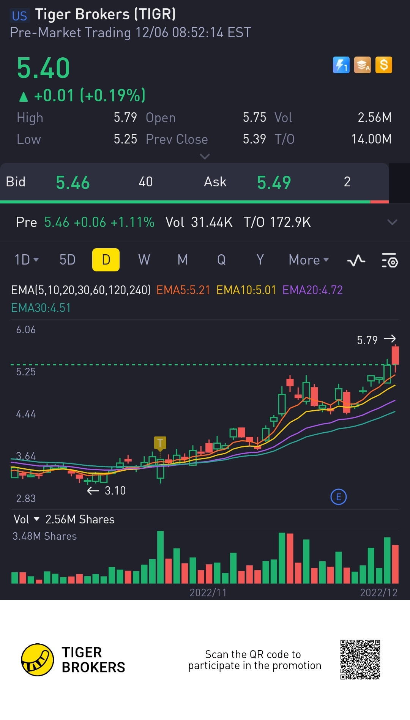Tap the Scan the QR code text
Viewport: 410px width, 720px height.
255,660
